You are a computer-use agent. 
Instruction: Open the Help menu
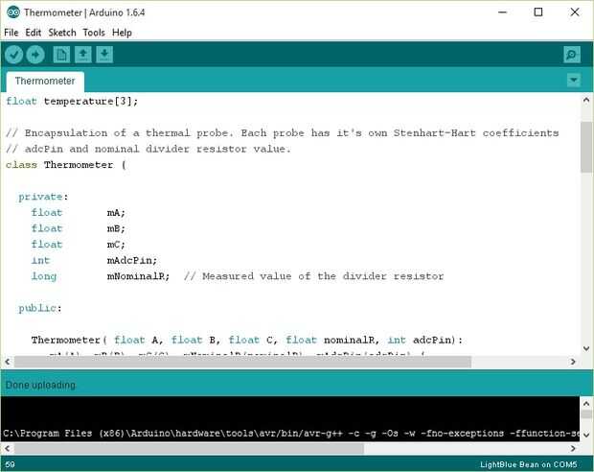(122, 33)
